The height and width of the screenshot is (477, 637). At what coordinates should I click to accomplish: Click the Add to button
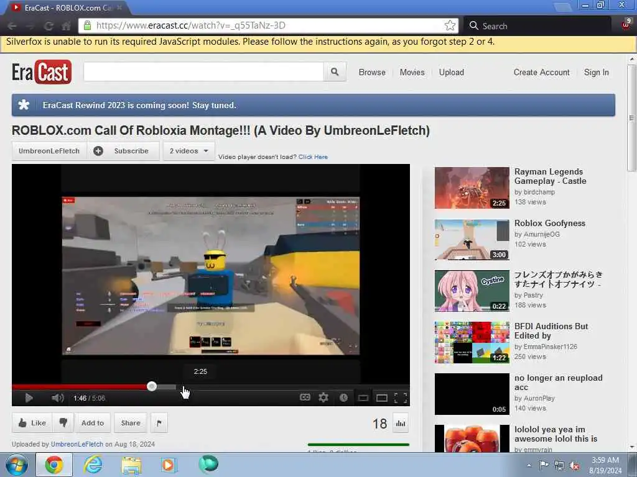point(93,423)
